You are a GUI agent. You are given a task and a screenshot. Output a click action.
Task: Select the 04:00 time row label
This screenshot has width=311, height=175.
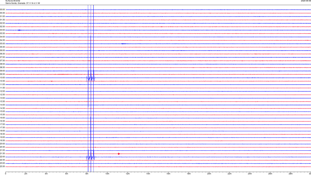coord(2,37)
